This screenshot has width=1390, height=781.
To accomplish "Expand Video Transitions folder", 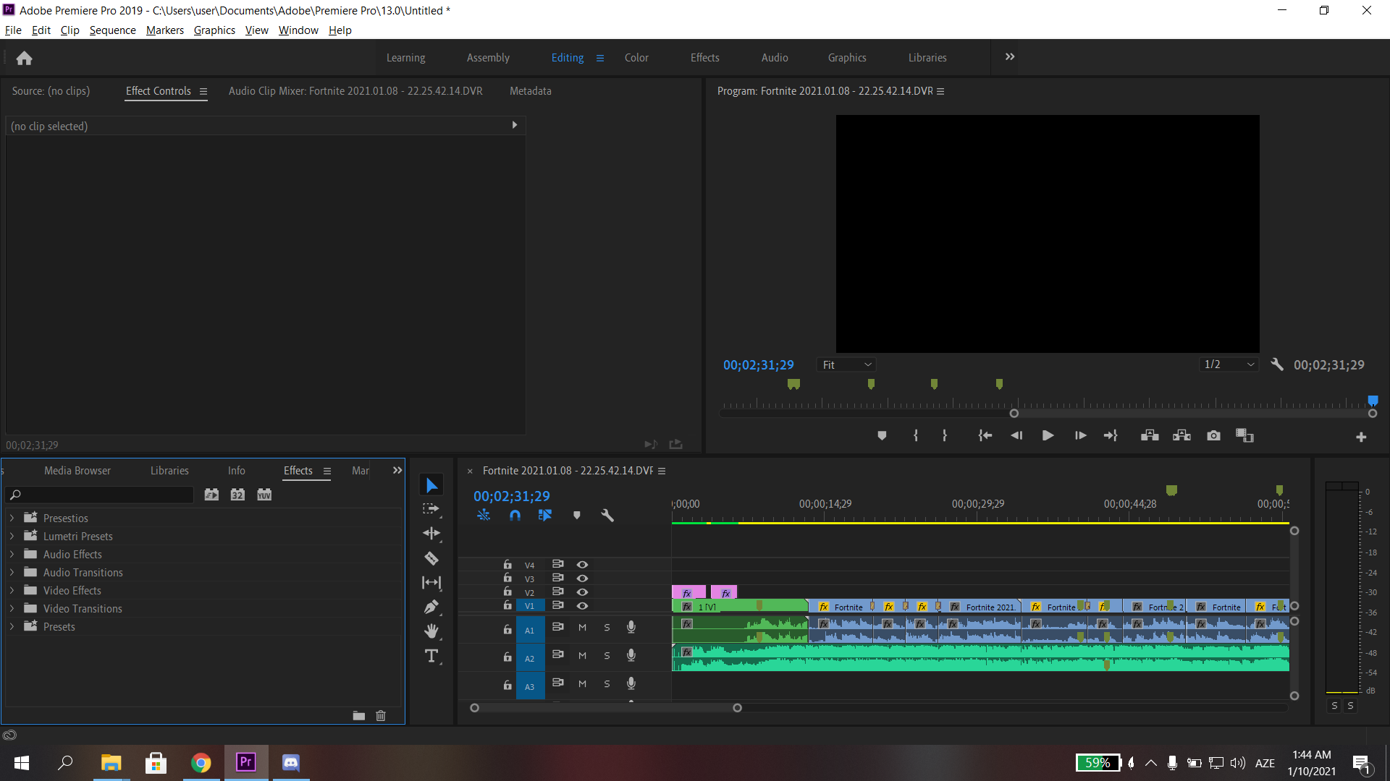I will pos(12,609).
